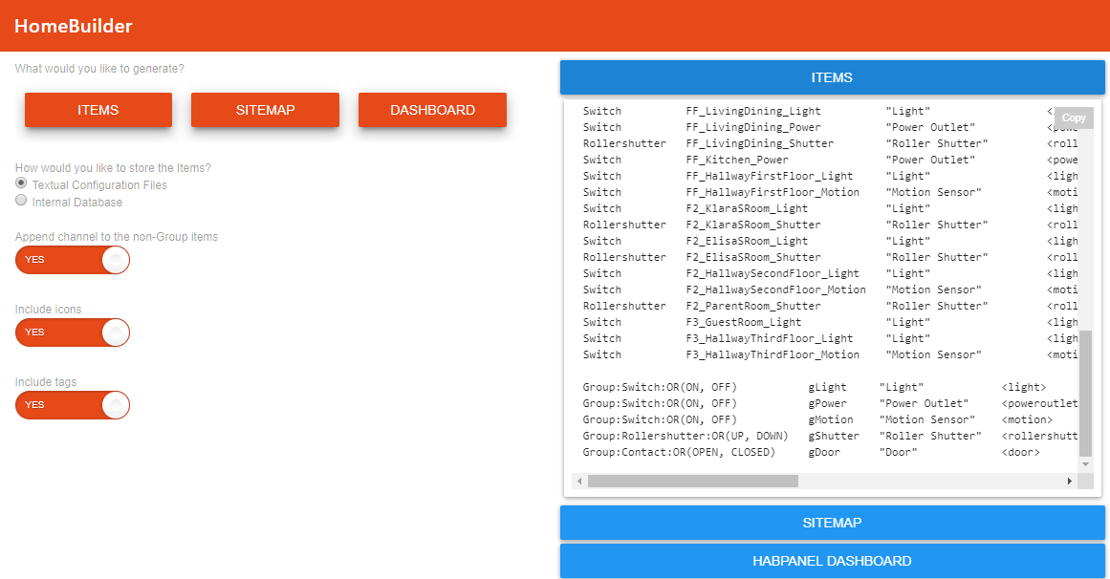1110x579 pixels.
Task: Click the FF_HallwayFirstFloor_Light item name
Action: pyautogui.click(x=770, y=176)
